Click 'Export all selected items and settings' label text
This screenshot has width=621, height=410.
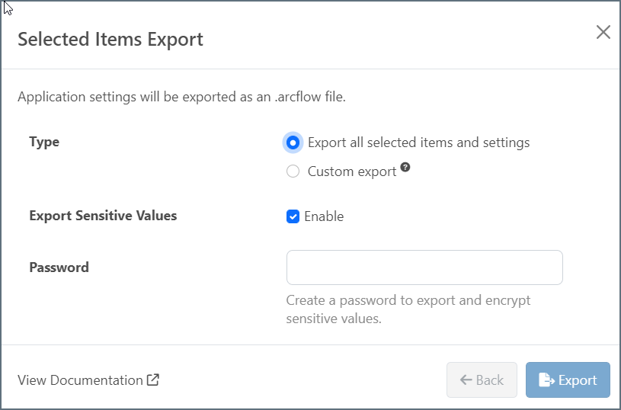coord(418,143)
